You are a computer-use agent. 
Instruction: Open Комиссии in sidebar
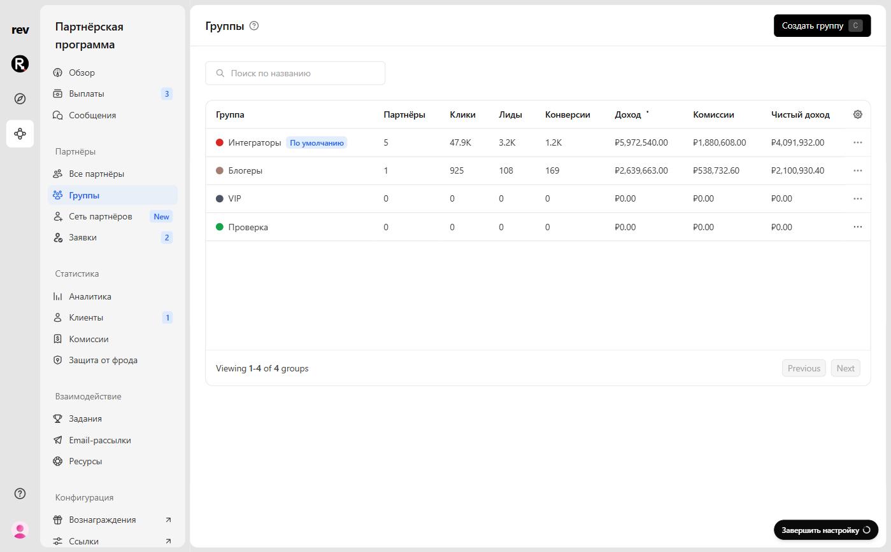(113, 339)
